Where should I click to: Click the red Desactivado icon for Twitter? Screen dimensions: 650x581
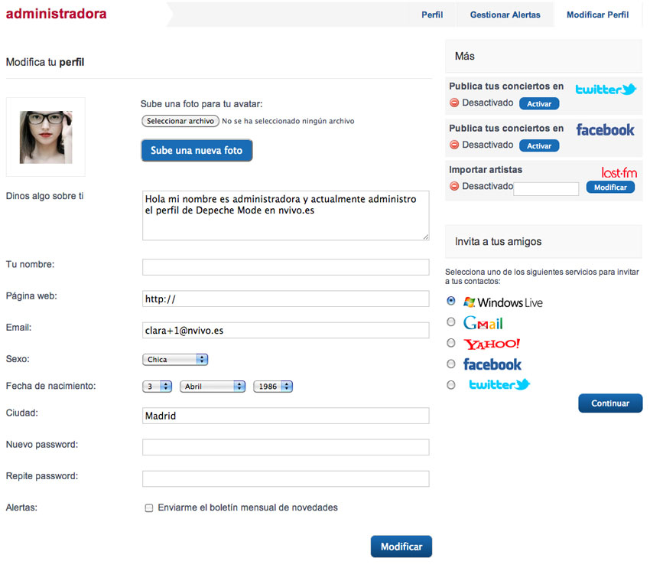click(454, 103)
